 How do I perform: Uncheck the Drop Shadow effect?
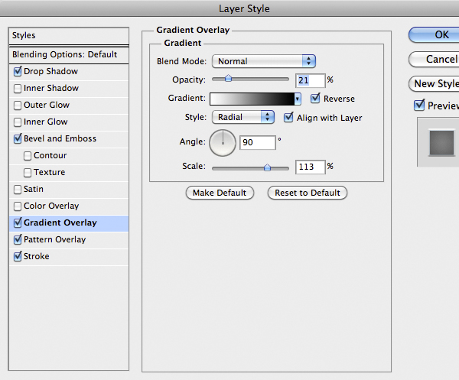point(18,71)
